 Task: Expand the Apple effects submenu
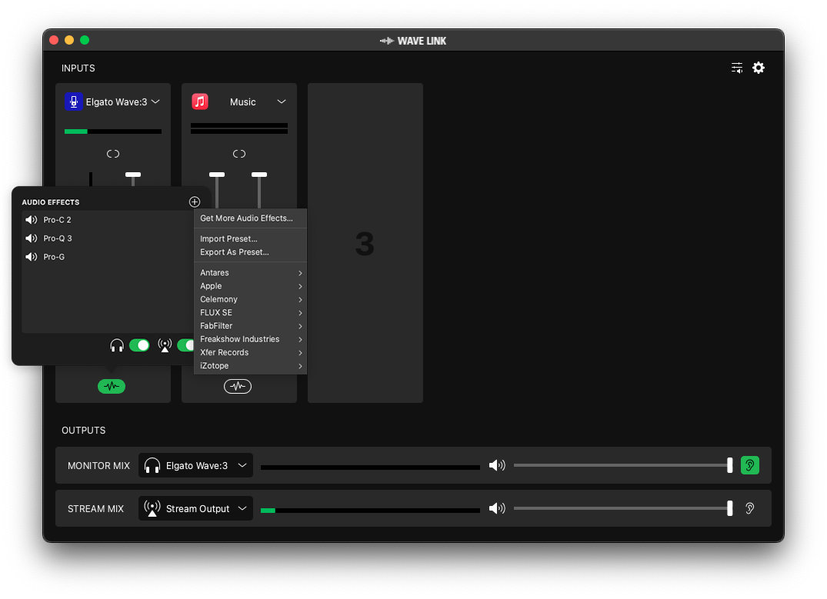(251, 286)
